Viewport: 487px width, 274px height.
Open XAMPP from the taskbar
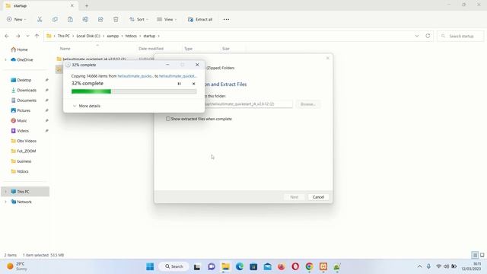(x=323, y=266)
